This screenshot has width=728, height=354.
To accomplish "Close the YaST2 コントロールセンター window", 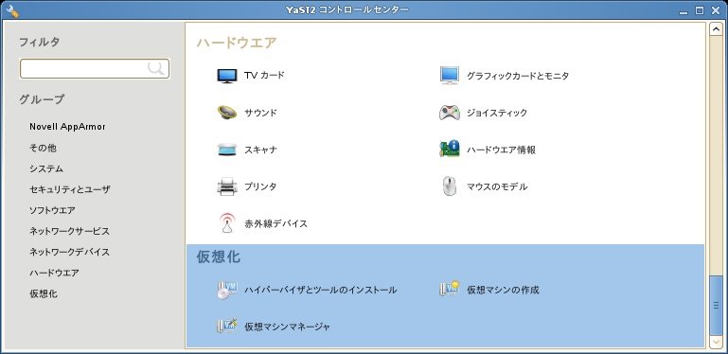I will (715, 10).
